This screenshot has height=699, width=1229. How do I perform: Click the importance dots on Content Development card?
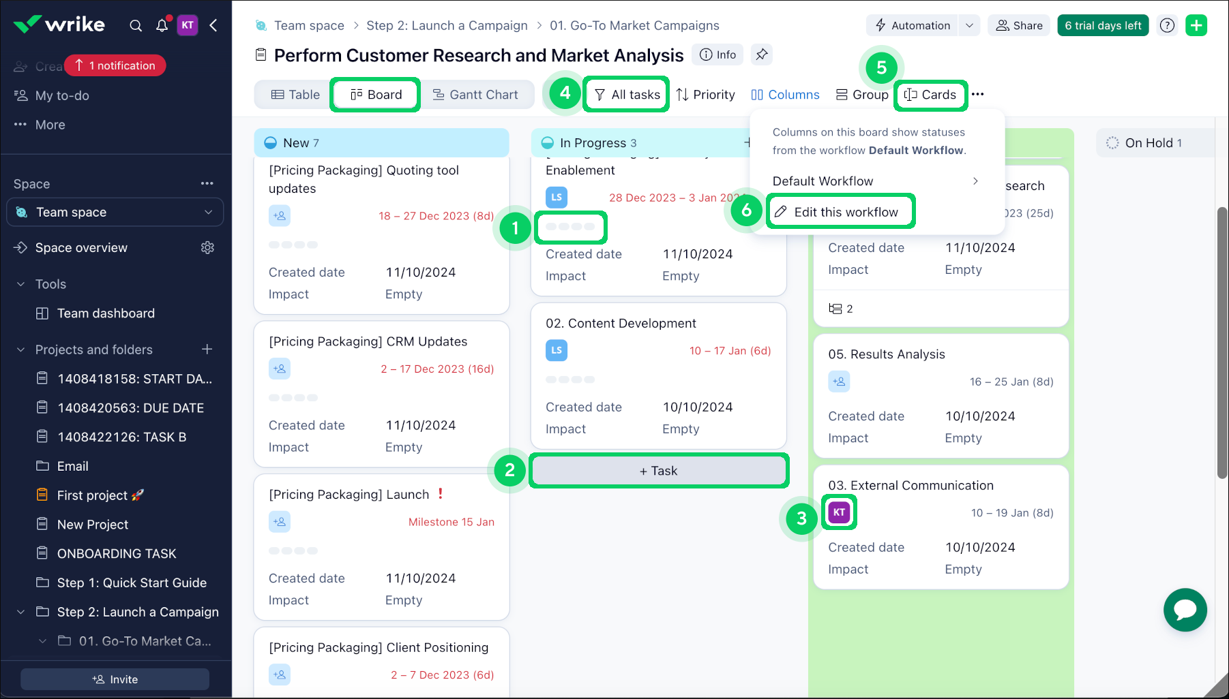tap(569, 379)
